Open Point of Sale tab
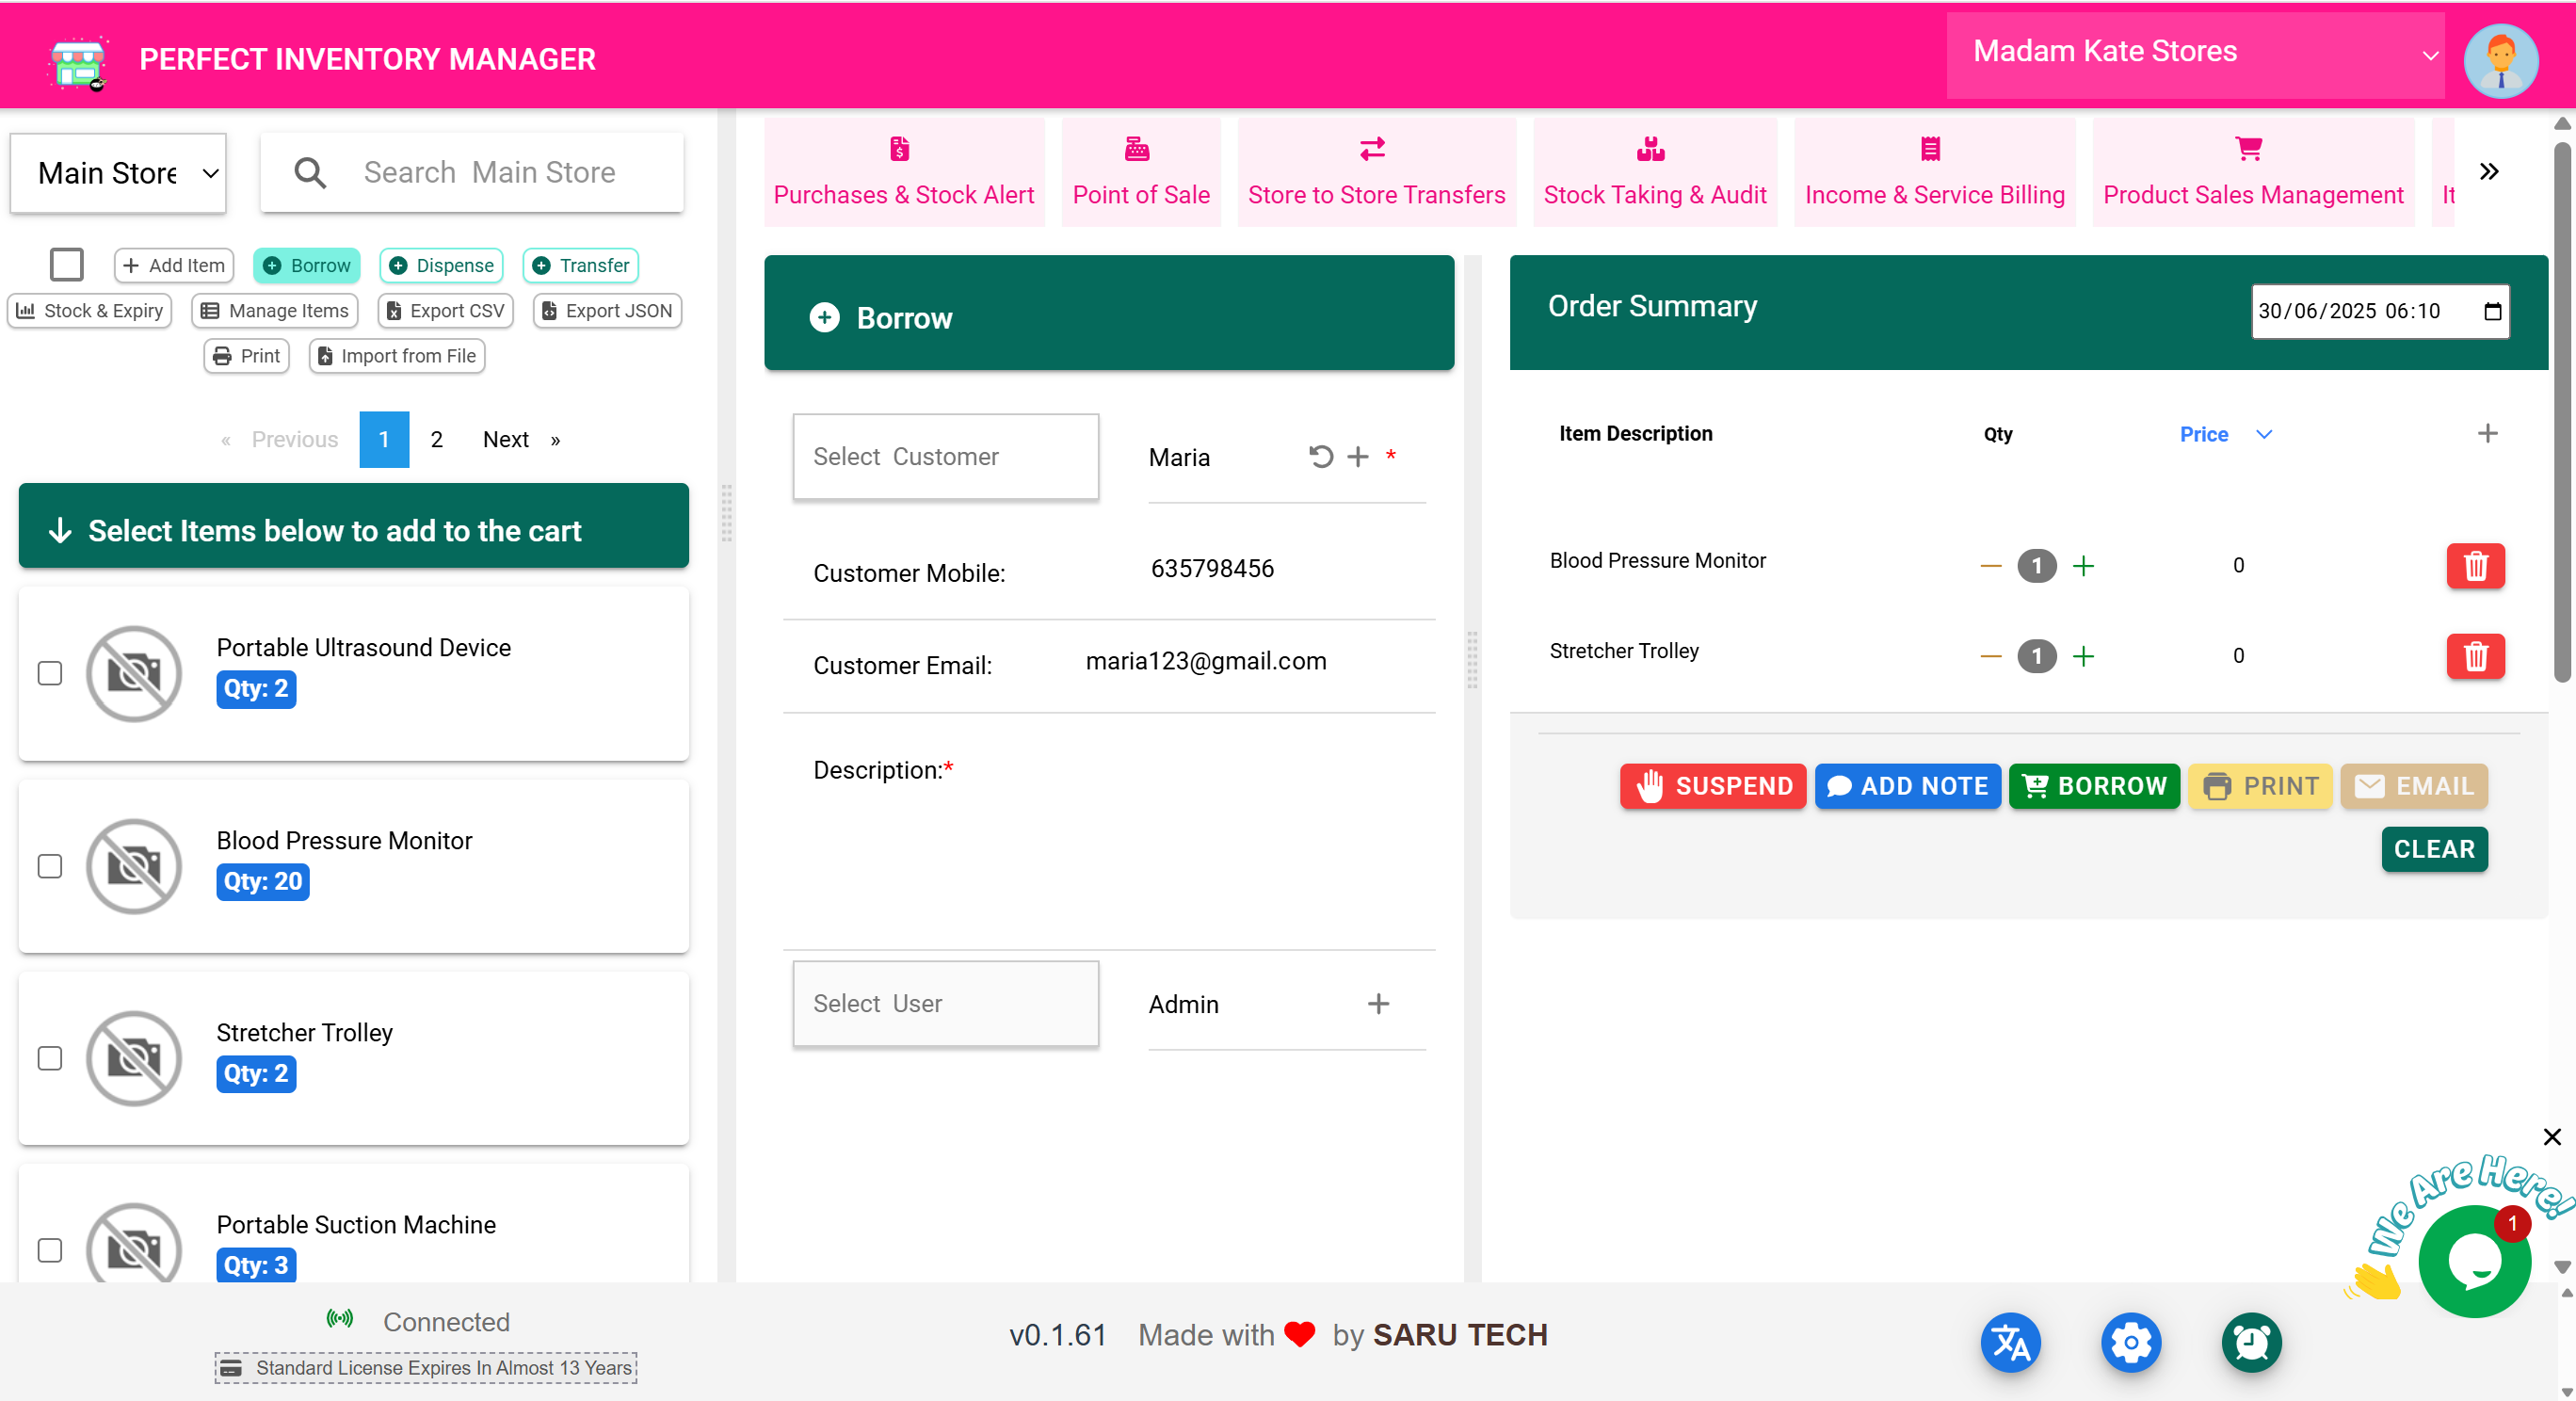 pos(1141,172)
